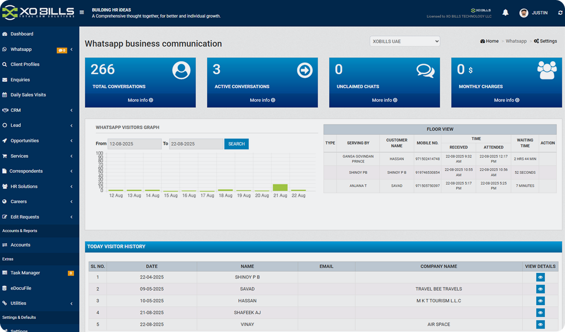The width and height of the screenshot is (565, 332).
Task: Open the Justin user profile avatar
Action: (524, 13)
